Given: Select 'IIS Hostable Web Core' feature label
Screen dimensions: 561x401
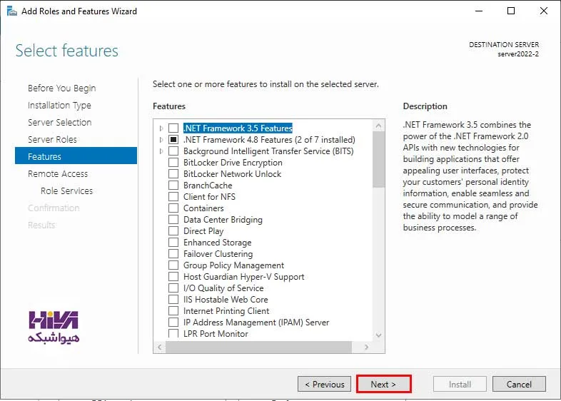Looking at the screenshot, I should [x=226, y=300].
